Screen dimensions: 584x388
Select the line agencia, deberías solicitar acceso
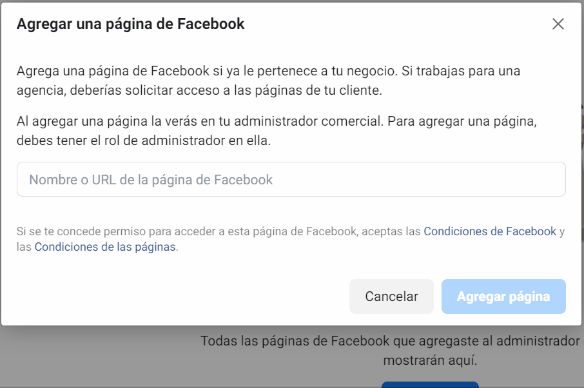(199, 90)
